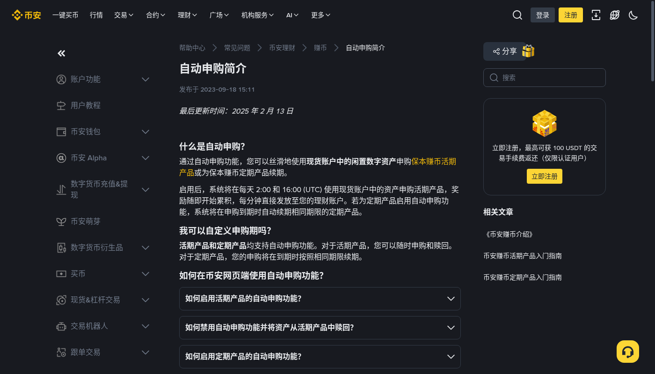Open the 理财 header menu
Image resolution: width=655 pixels, height=374 pixels.
pos(188,15)
